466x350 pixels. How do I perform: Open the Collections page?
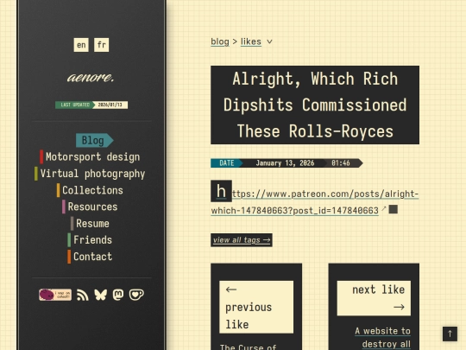tap(90, 190)
